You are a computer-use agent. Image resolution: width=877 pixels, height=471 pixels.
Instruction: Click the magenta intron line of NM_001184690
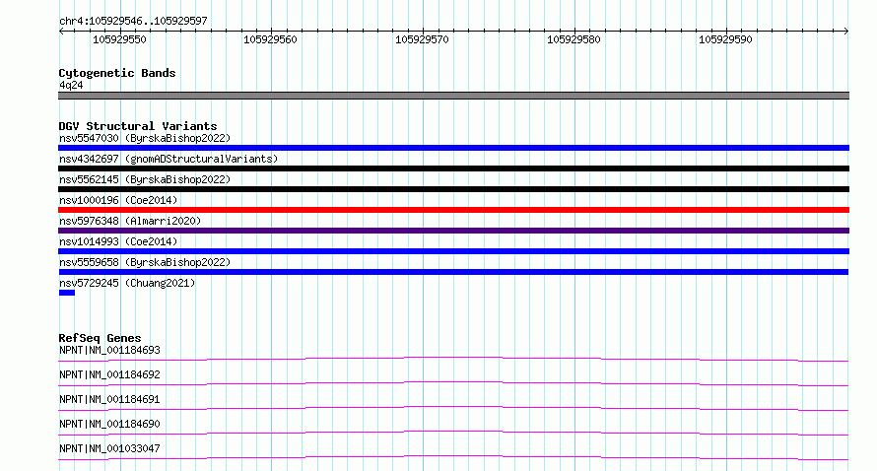[453, 431]
